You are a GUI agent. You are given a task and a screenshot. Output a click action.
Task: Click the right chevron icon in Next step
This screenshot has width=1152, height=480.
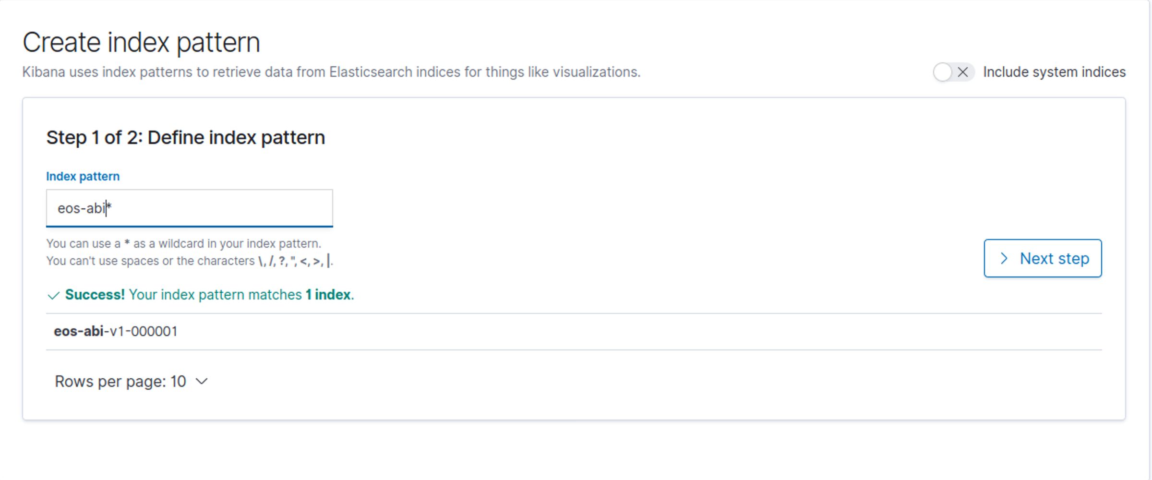point(1004,259)
